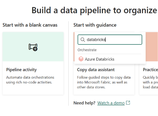Viewport: 158px width, 116px height.
Task: Click the Copy data assistant title
Action: point(96,70)
